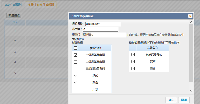Cancel the dialog with 取消
Viewport: 200px width, 104px height.
[184, 100]
